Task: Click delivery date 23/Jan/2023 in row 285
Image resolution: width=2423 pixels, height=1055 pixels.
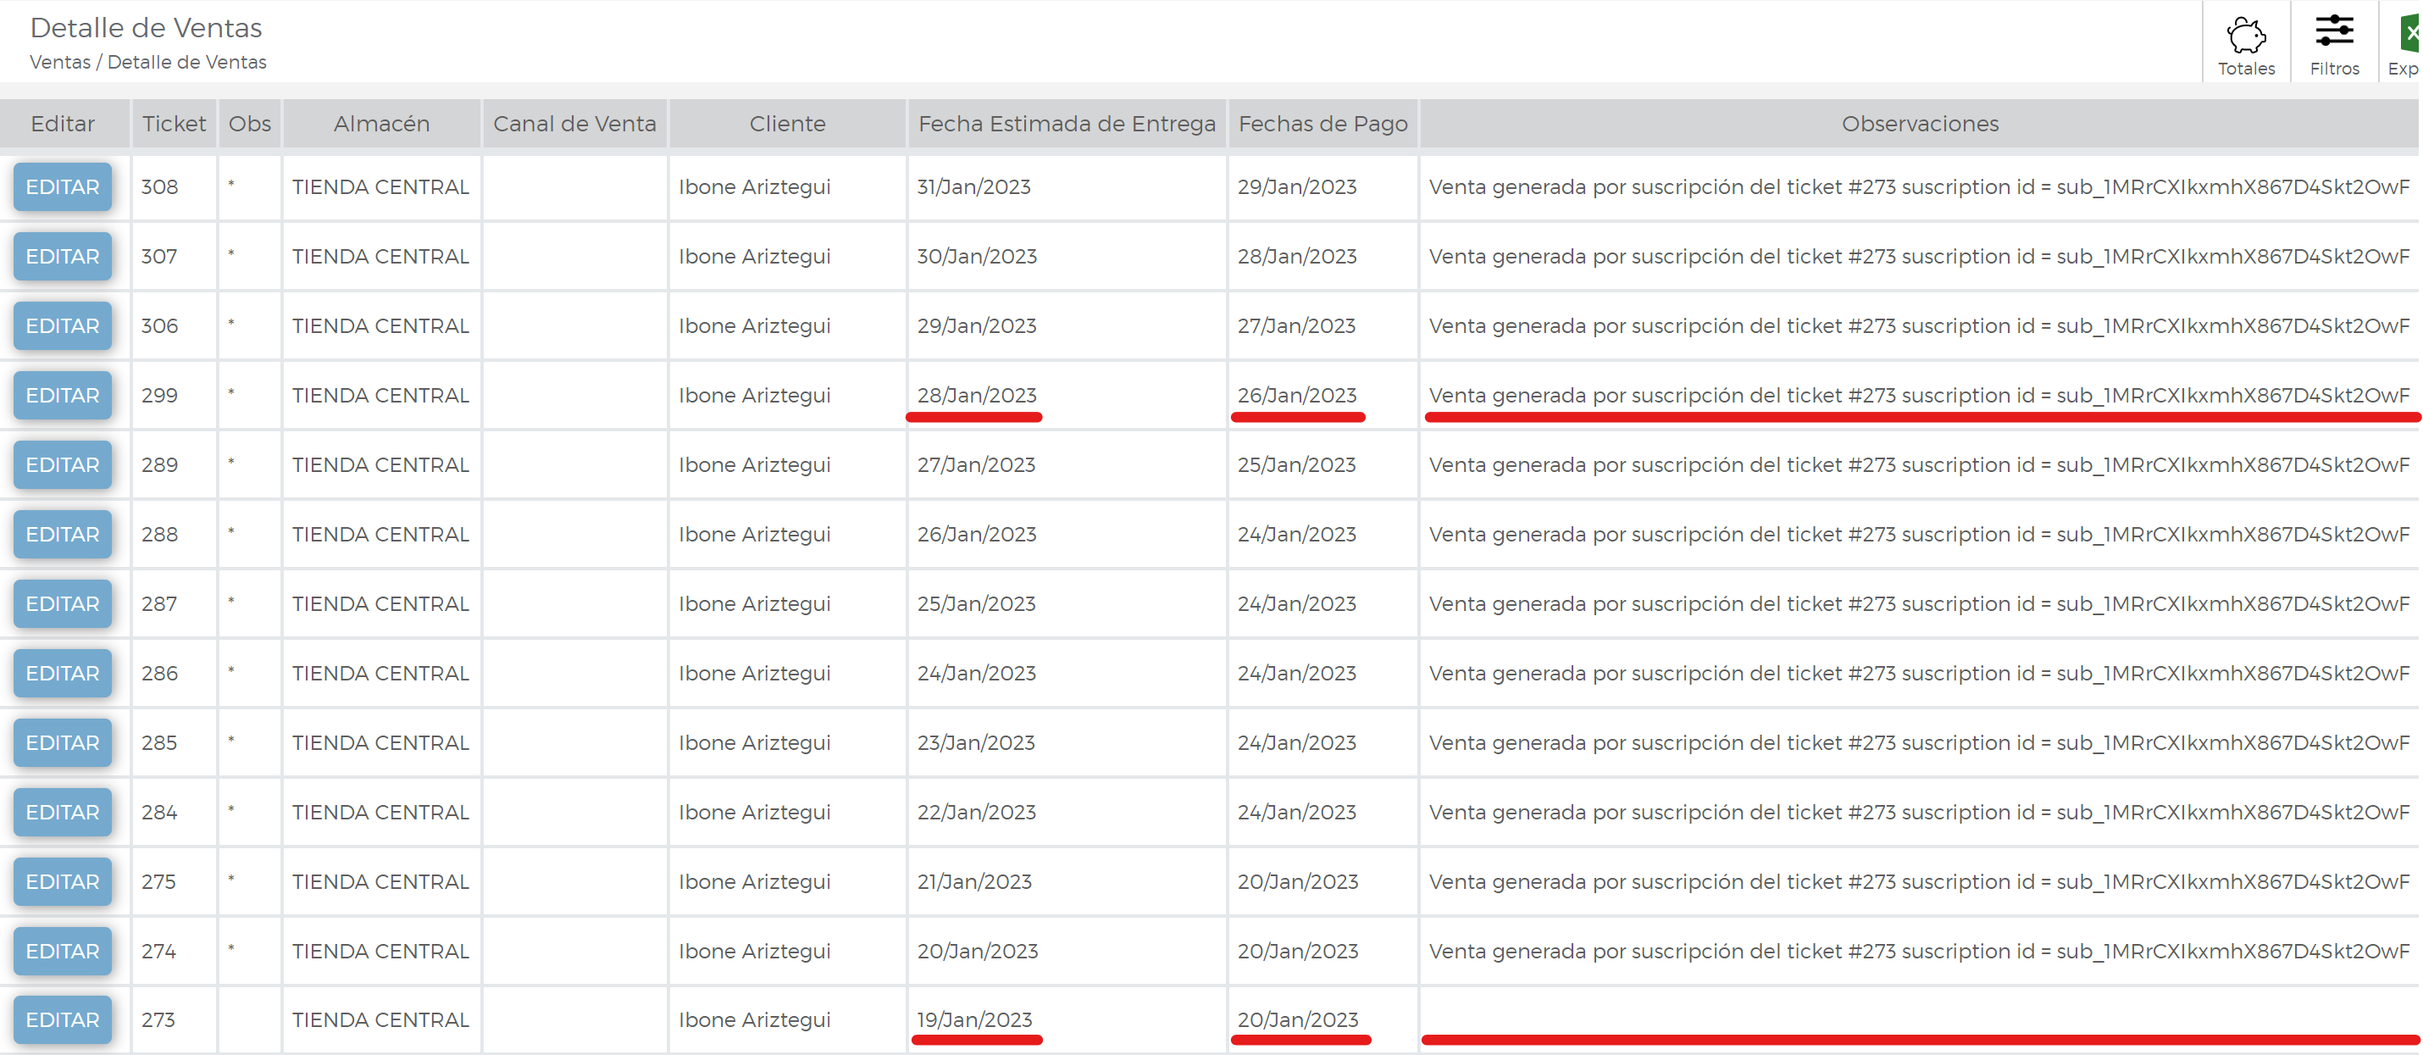Action: point(975,743)
